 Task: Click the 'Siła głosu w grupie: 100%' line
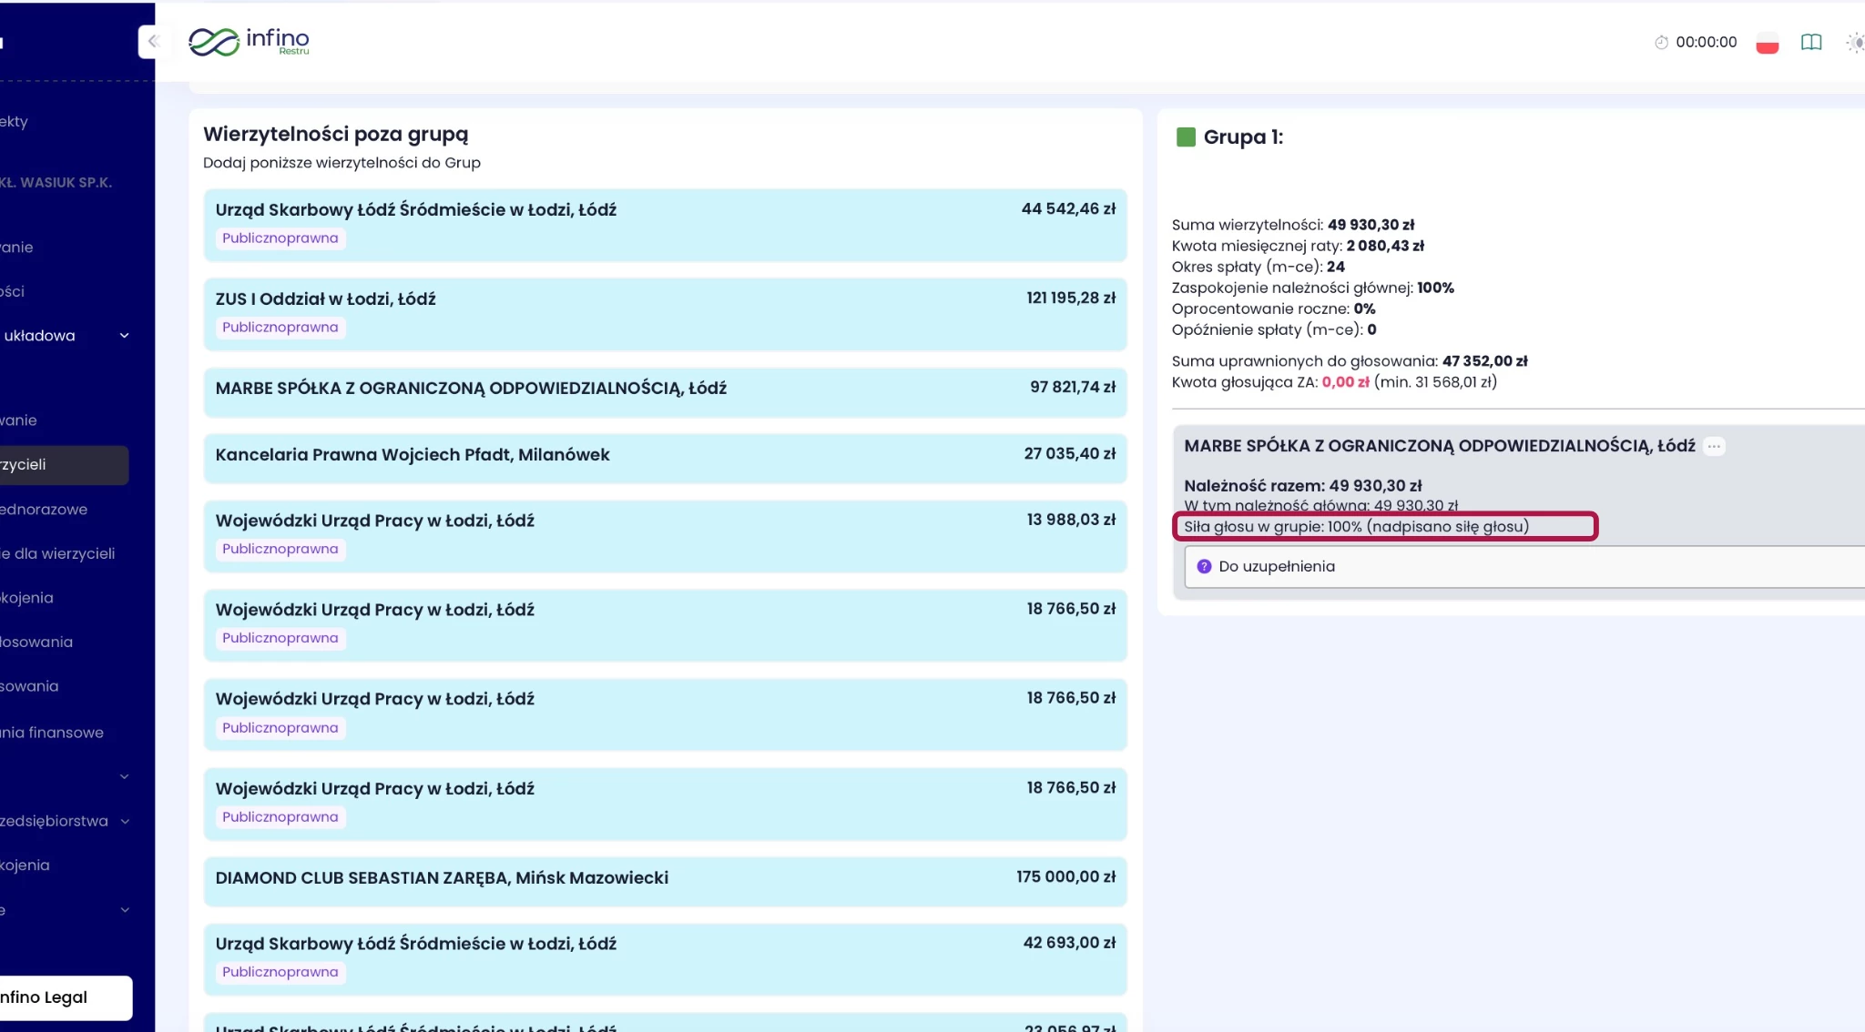pyautogui.click(x=1357, y=527)
